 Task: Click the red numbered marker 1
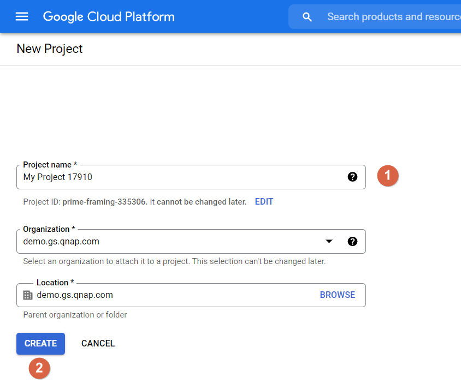click(388, 176)
